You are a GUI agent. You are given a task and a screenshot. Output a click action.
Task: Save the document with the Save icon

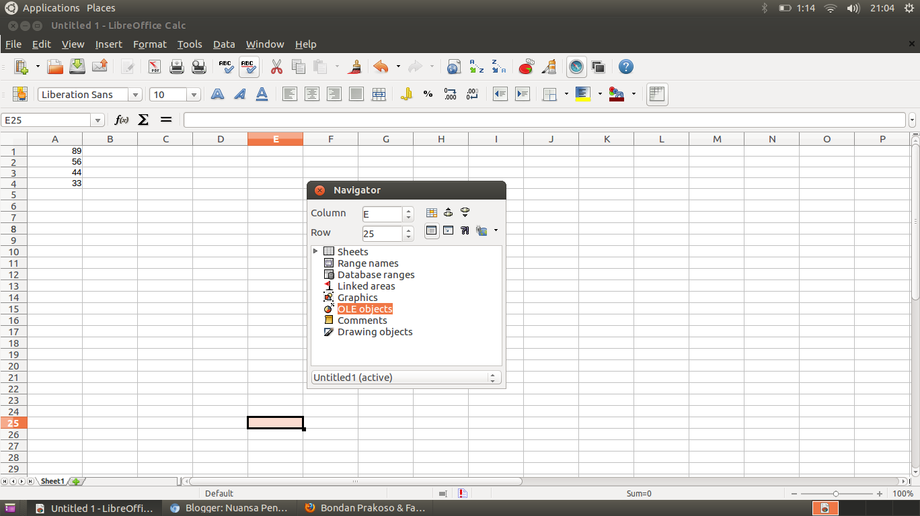[77, 67]
